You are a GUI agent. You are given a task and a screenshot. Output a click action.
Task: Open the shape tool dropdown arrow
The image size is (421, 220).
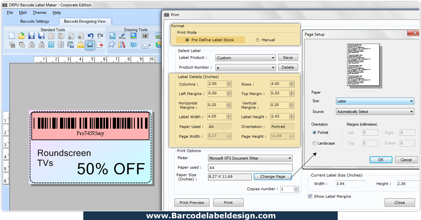pos(150,45)
